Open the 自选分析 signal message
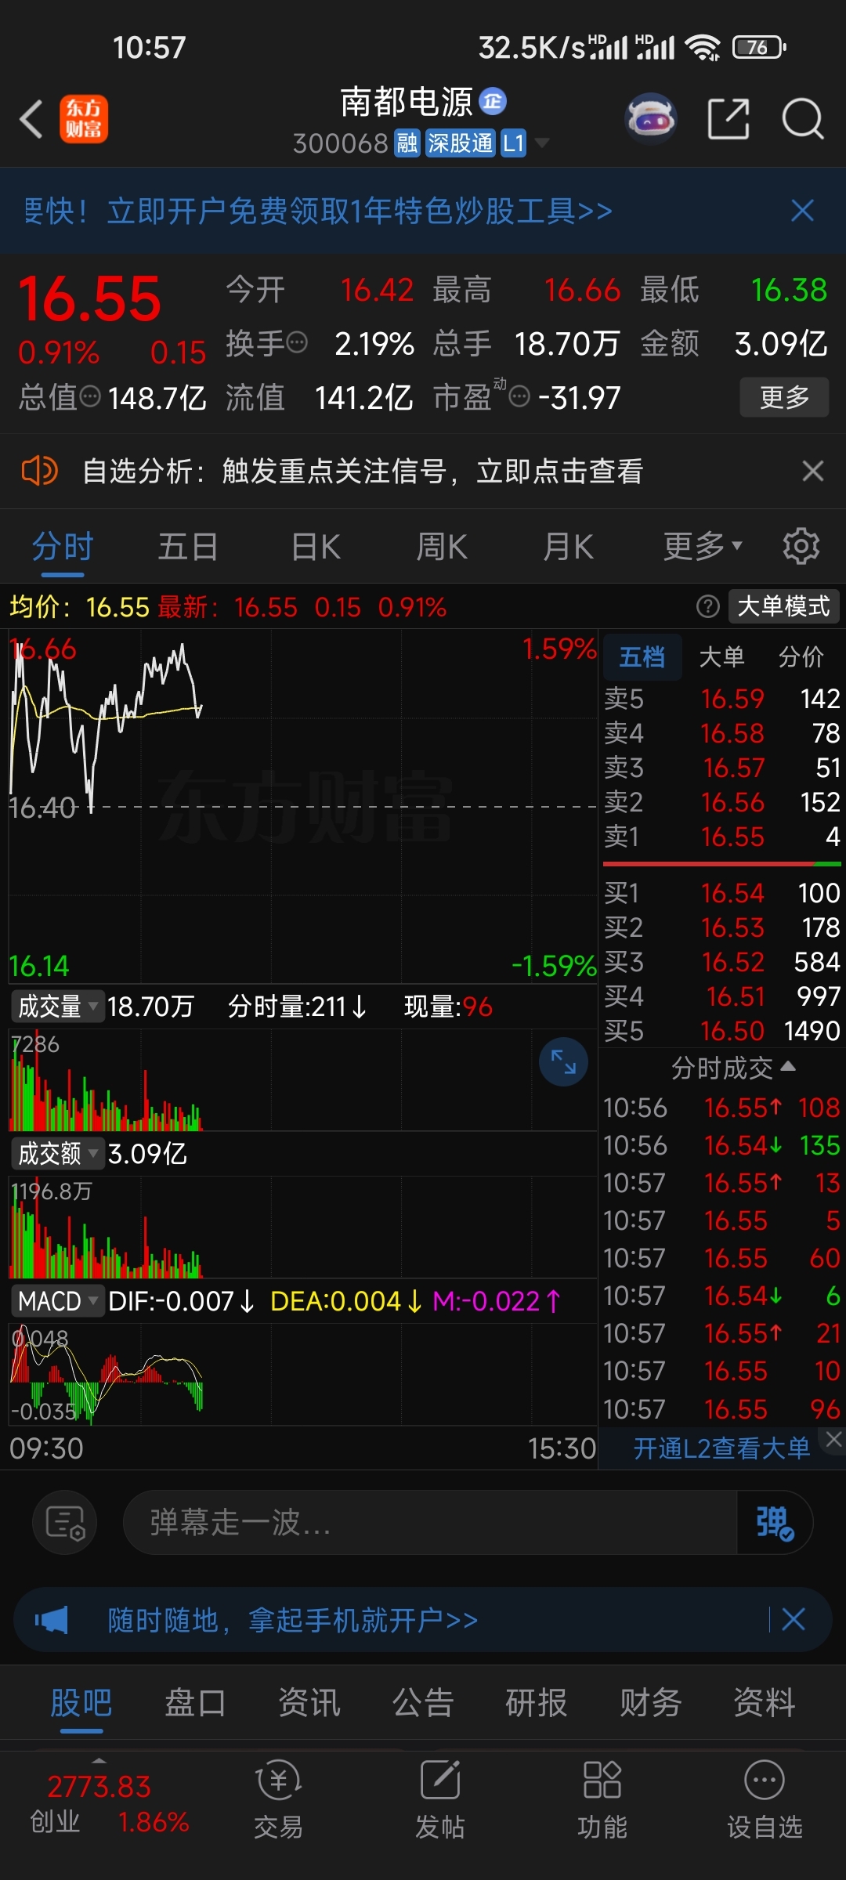 pyautogui.click(x=363, y=471)
